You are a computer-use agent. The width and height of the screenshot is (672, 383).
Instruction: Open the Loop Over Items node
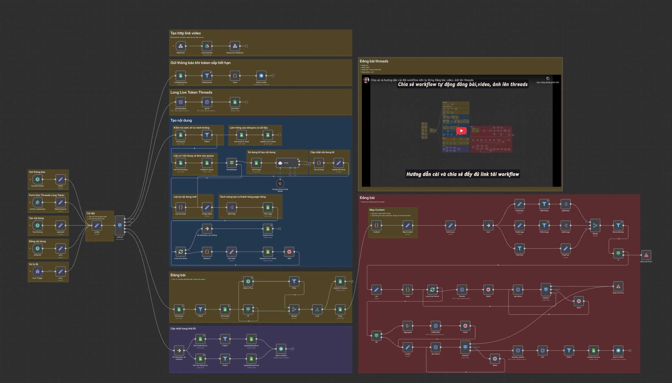181,252
